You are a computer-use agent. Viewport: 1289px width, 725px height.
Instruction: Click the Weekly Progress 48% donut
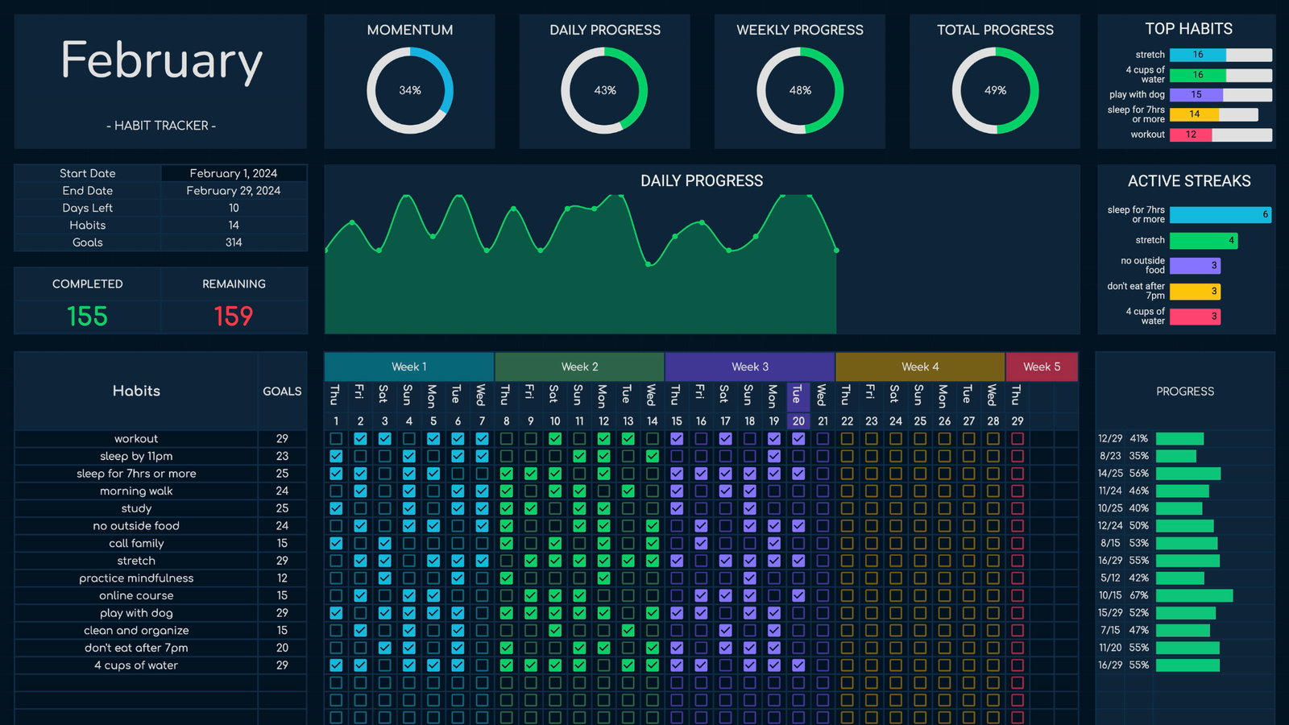point(800,90)
